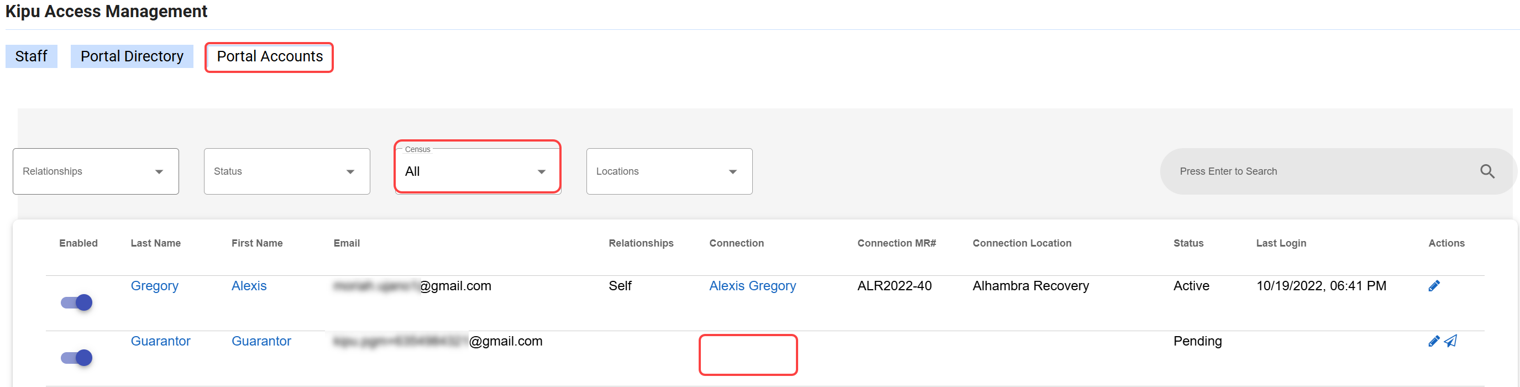Expand the Locations filter dropdown
Image resolution: width=1520 pixels, height=387 pixels.
(x=669, y=171)
